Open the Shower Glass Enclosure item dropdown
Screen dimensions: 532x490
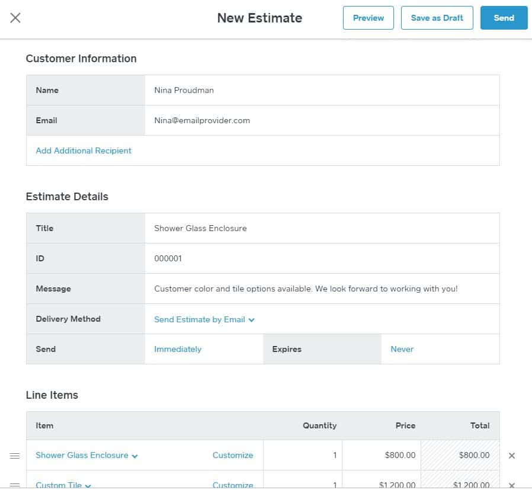point(86,456)
